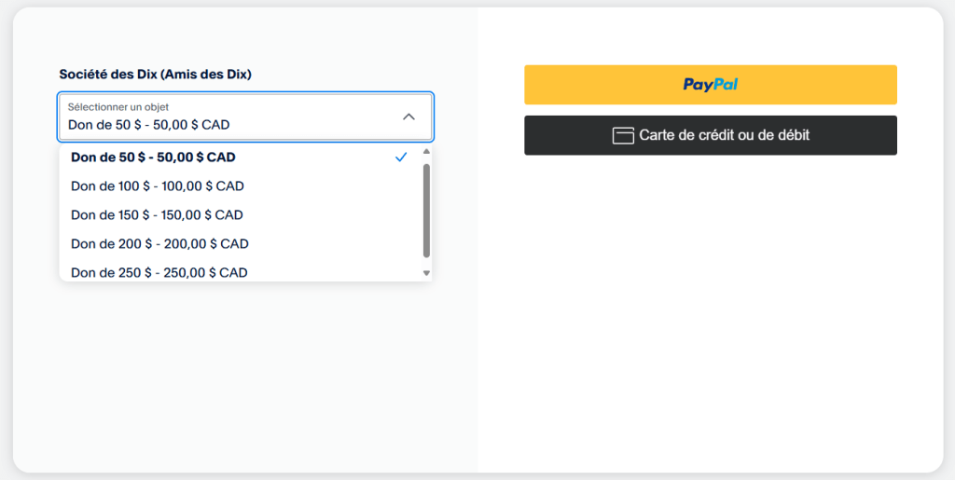Click the scrollbar track below the thumb

click(426, 263)
